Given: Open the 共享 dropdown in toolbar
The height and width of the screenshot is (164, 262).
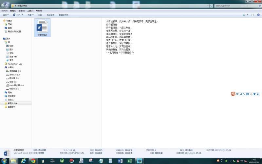Looking at the screenshot, I should pos(30,15).
